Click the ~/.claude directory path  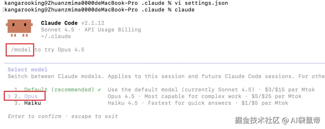pyautogui.click(x=56, y=36)
